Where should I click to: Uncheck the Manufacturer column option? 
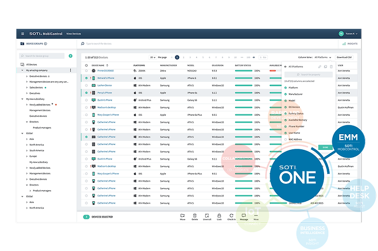286,94
